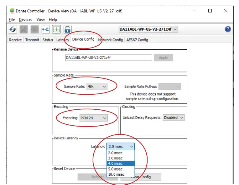Select 5.0 msec latency option
Image resolution: width=239 pixels, height=185 pixels.
(121, 169)
